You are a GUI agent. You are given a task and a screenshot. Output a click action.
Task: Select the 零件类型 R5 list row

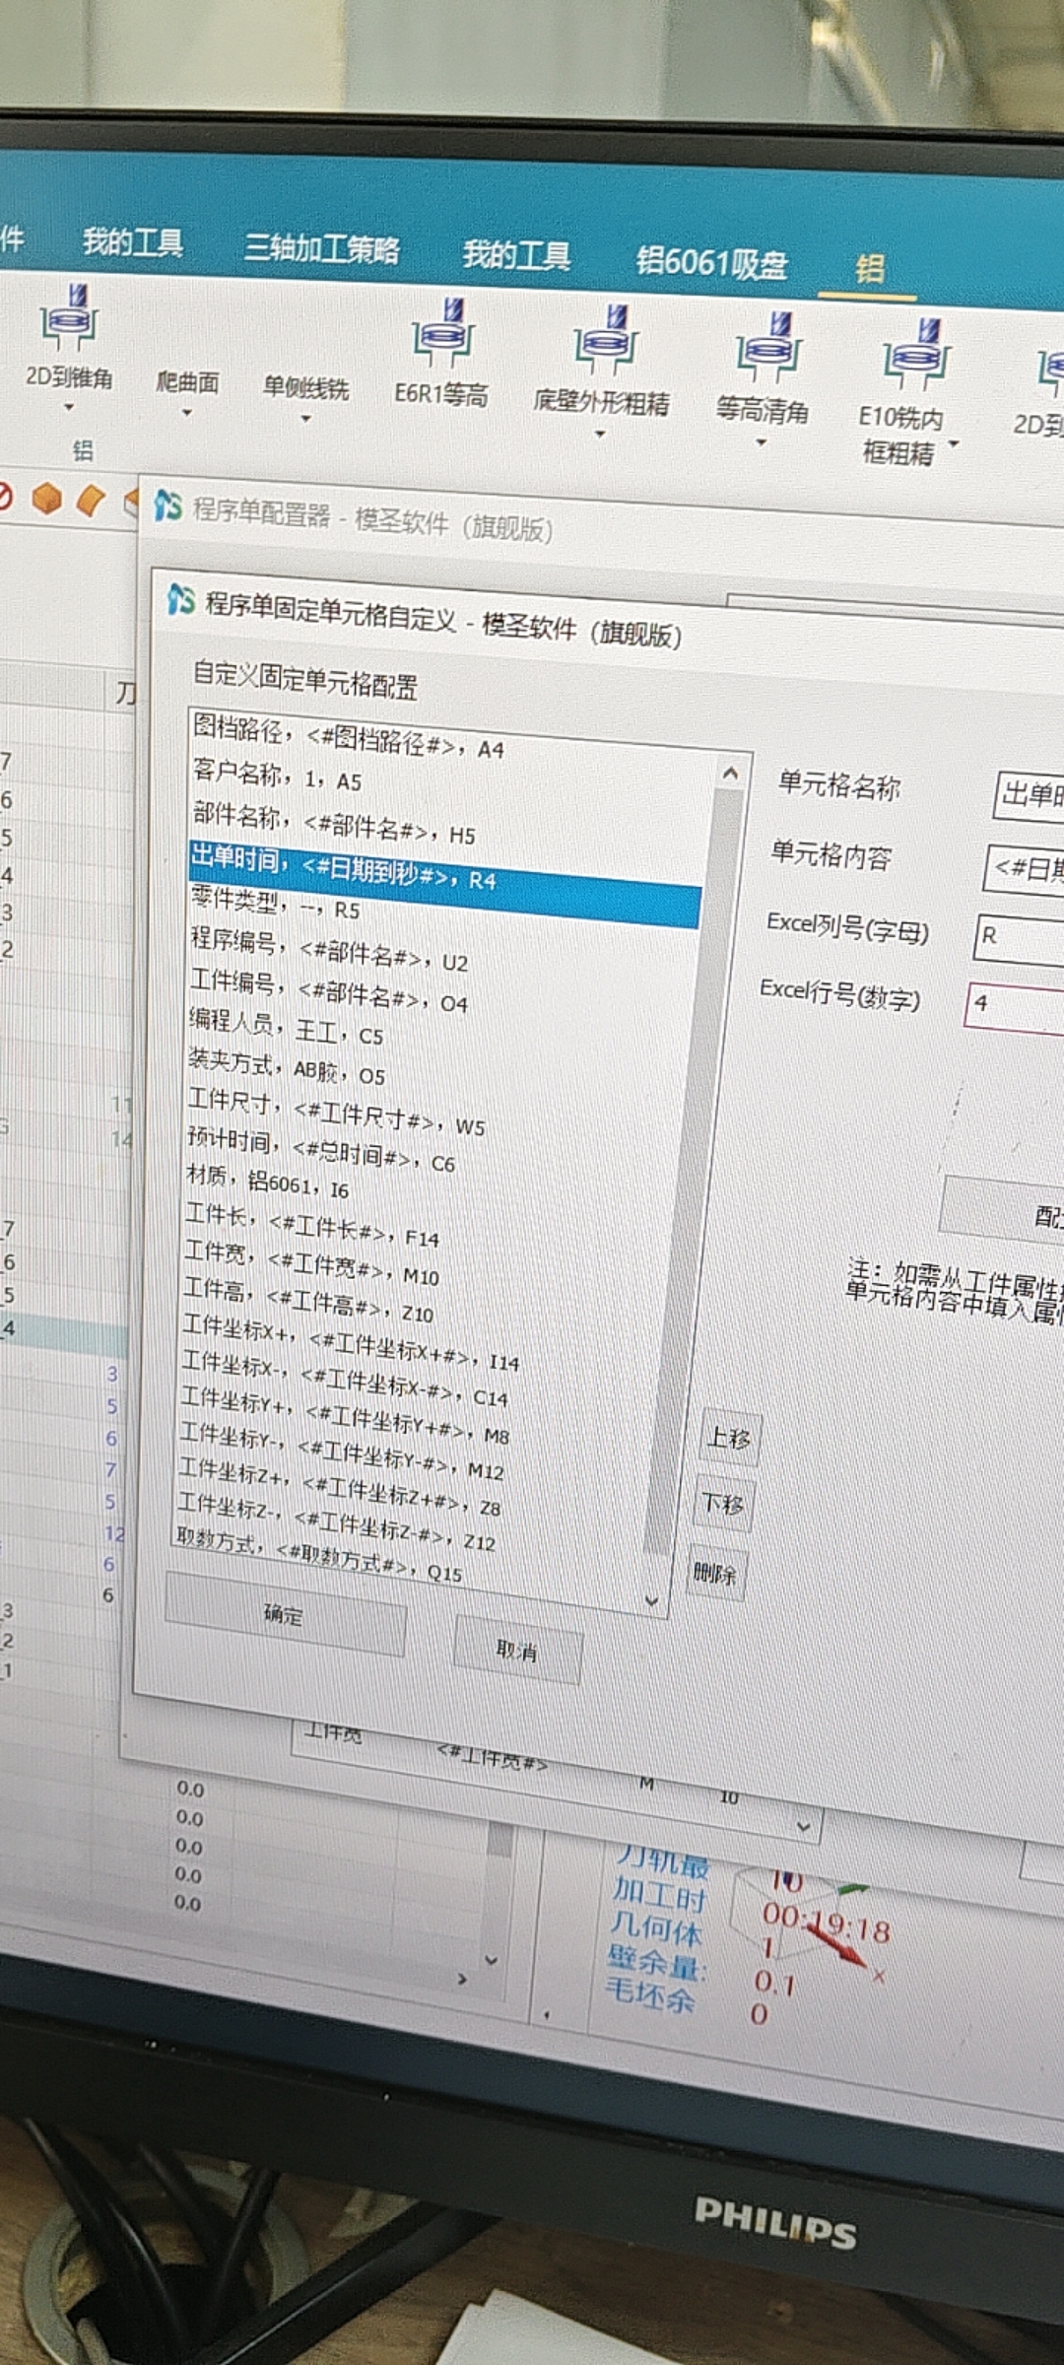coord(275,904)
